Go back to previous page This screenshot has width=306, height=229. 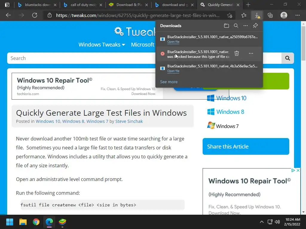pyautogui.click(x=8, y=15)
